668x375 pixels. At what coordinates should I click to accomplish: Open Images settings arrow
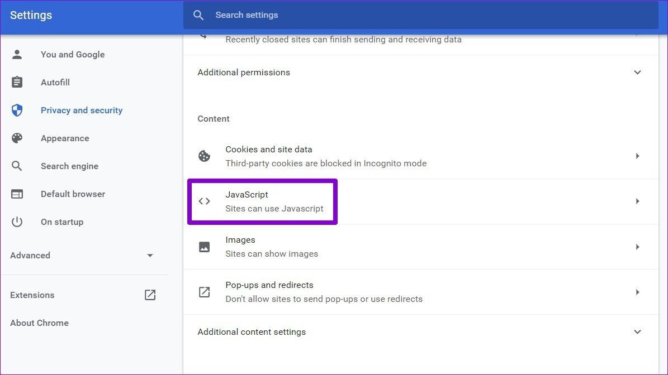pyautogui.click(x=637, y=247)
